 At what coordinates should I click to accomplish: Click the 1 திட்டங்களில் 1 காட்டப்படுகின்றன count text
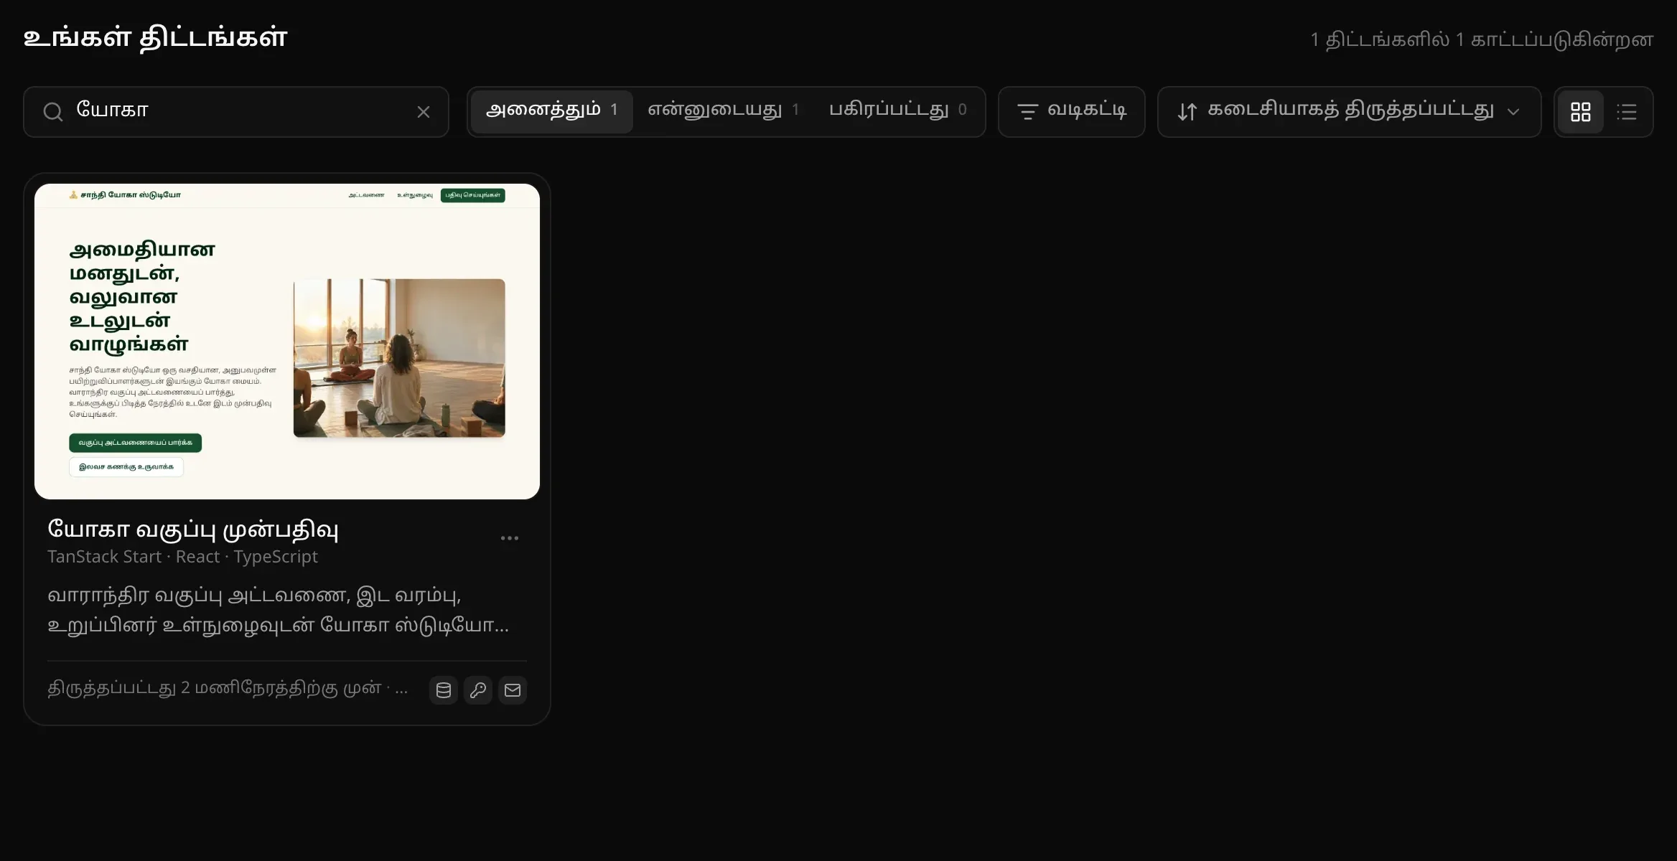tap(1482, 39)
